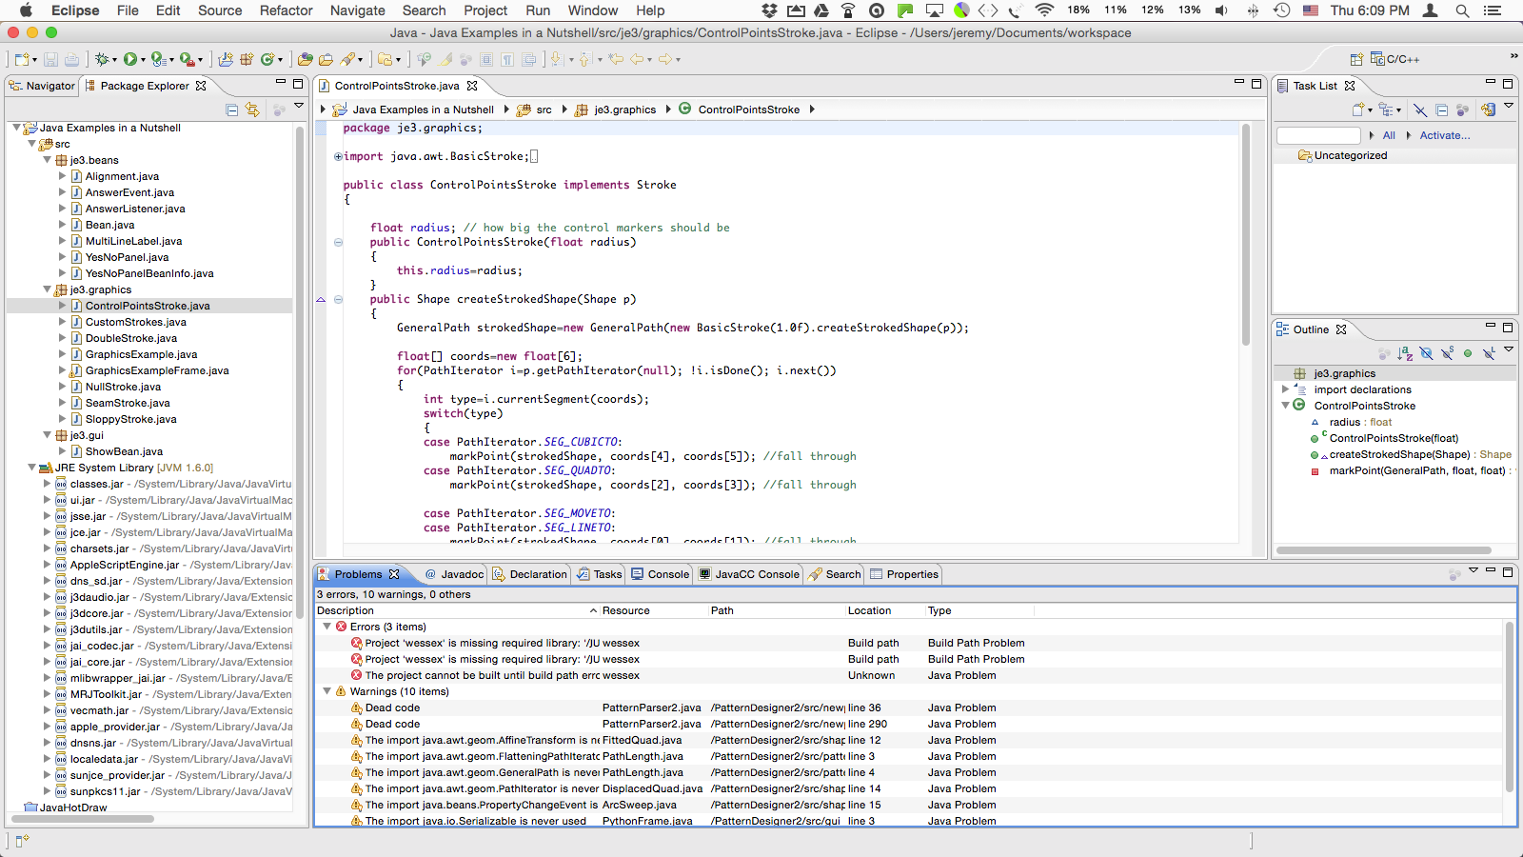Click the Save toolbar icon
Image resolution: width=1523 pixels, height=857 pixels.
coord(50,59)
